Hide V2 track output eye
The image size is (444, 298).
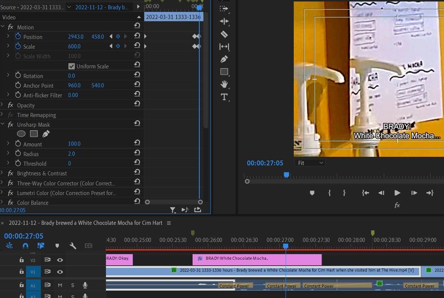click(60, 260)
